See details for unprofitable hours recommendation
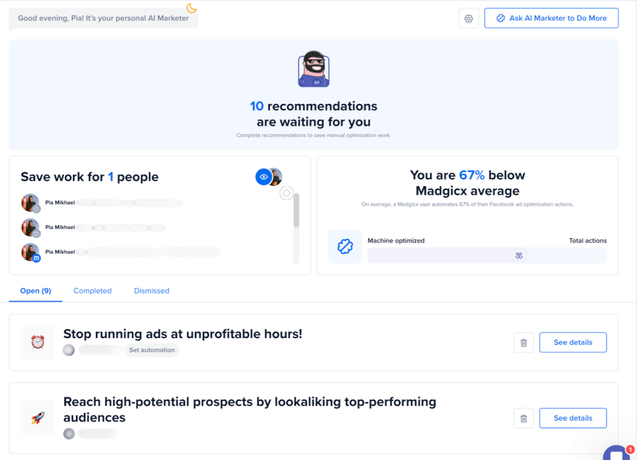 (x=573, y=343)
